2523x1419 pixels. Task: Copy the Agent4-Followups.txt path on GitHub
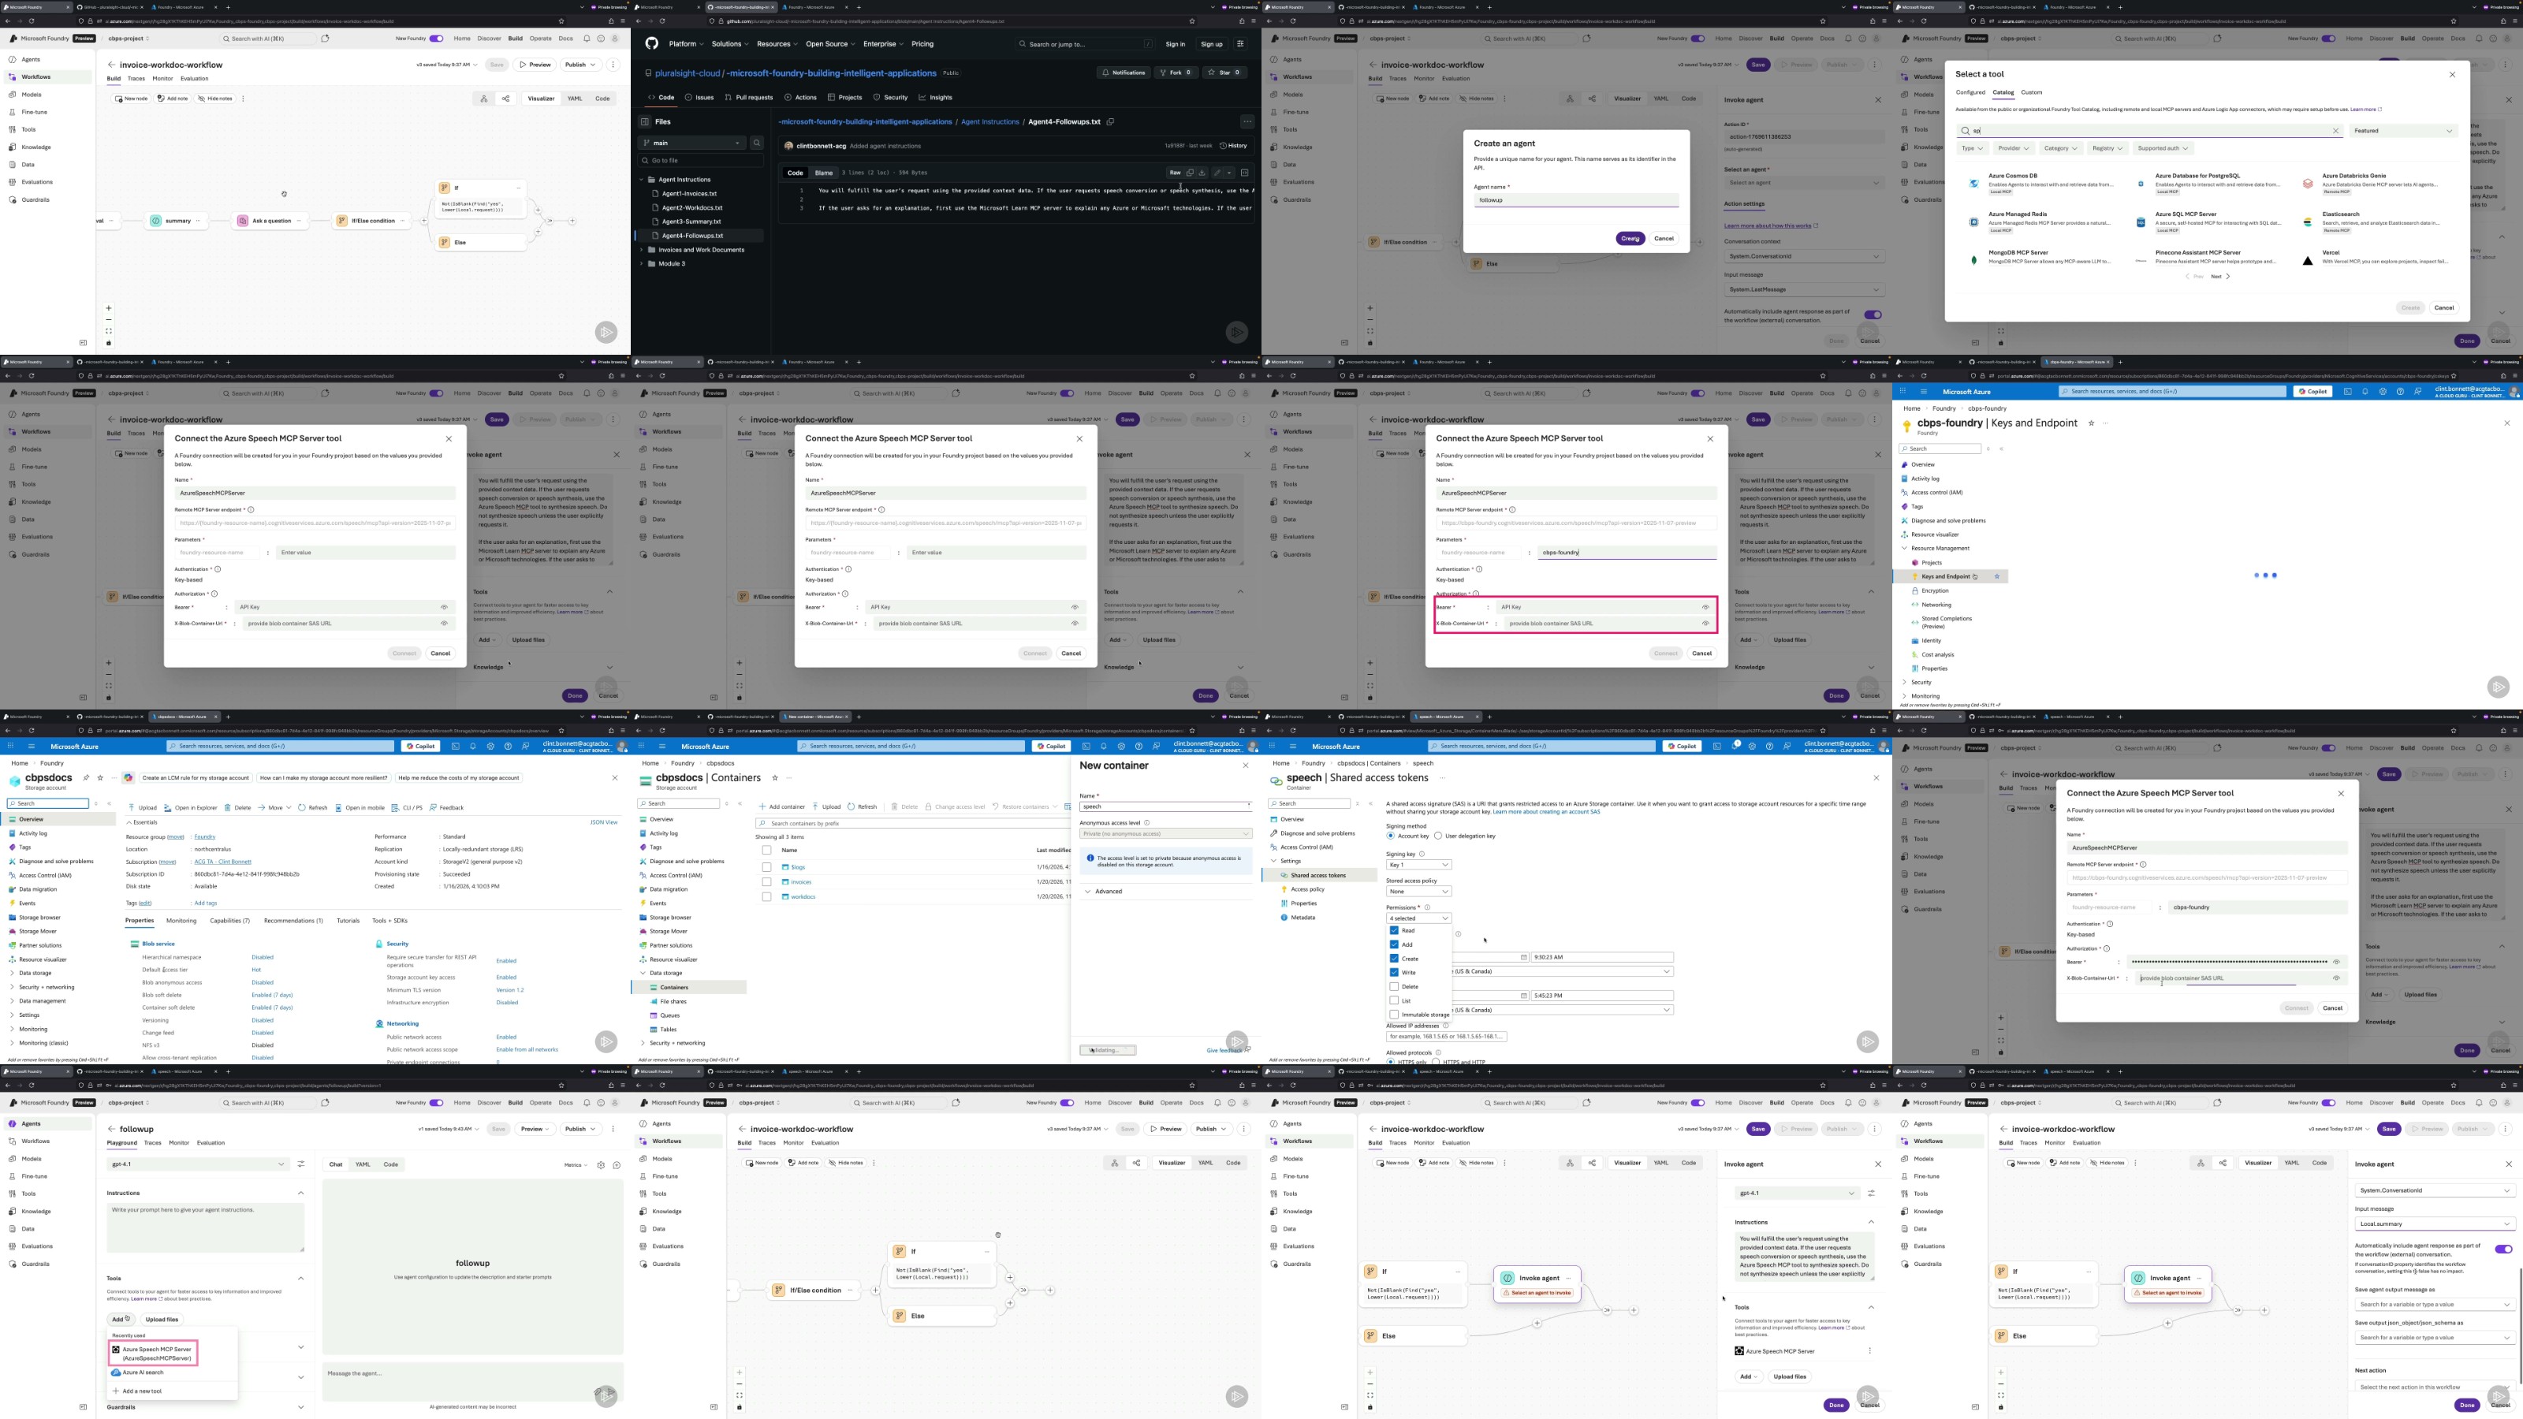point(1109,122)
